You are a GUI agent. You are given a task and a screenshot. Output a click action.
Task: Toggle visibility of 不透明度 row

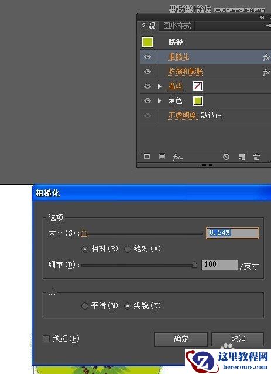[x=147, y=115]
